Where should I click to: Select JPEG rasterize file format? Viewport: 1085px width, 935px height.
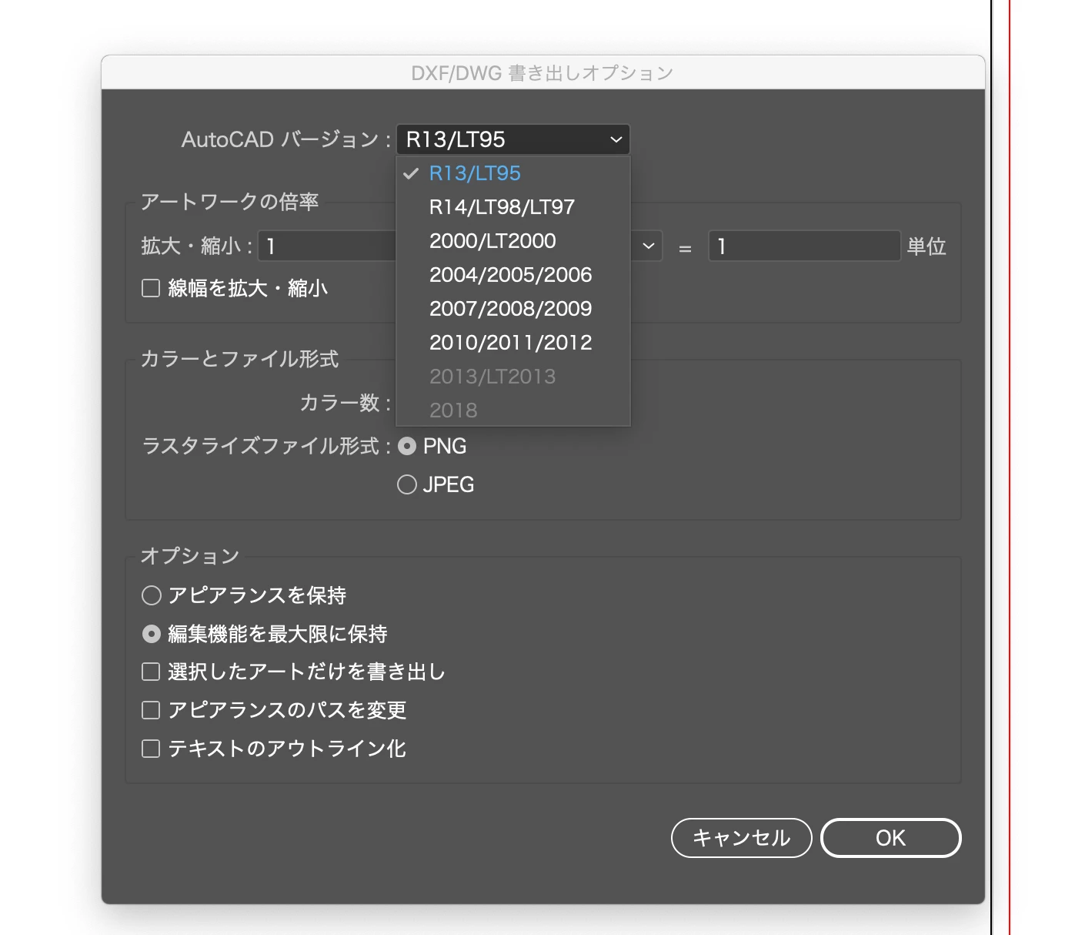[407, 484]
